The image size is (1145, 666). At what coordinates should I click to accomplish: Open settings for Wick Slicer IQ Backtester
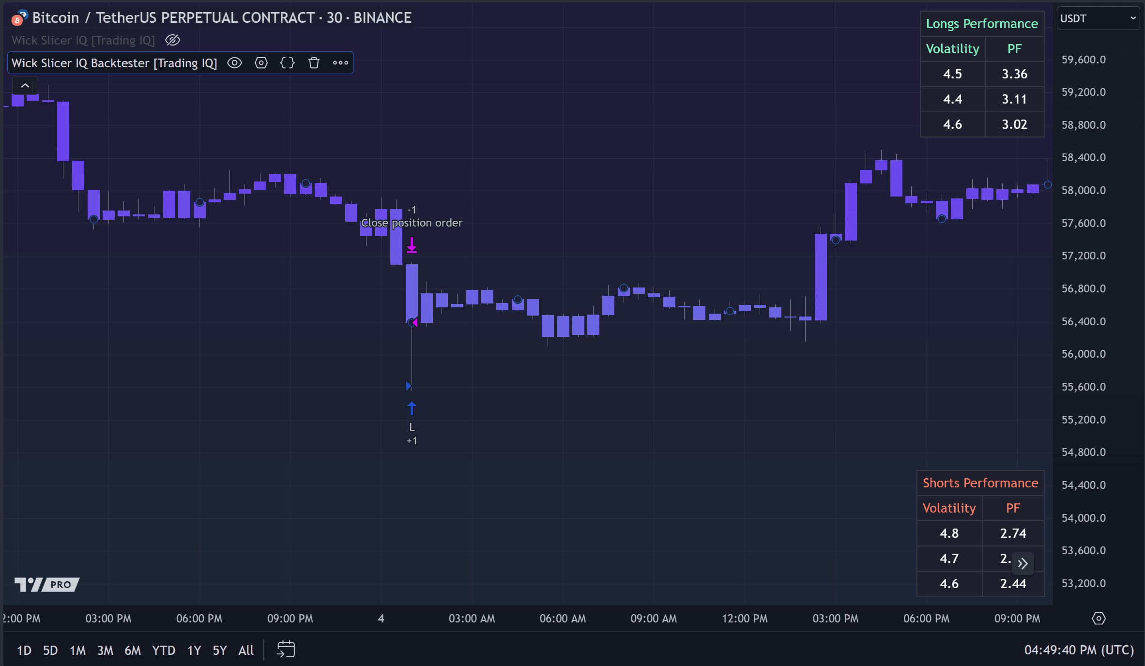tap(261, 63)
